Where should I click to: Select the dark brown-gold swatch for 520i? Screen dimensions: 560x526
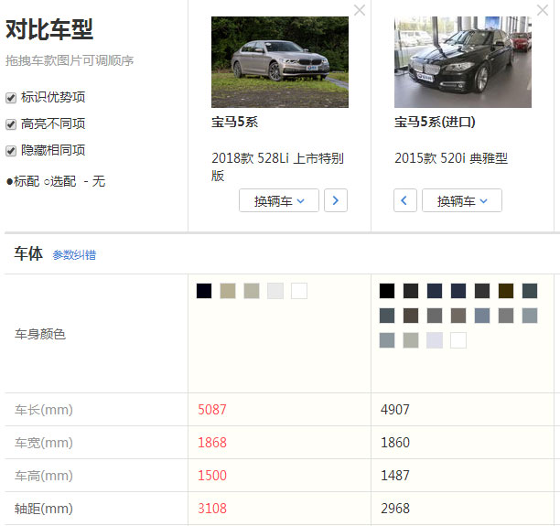[x=506, y=291]
